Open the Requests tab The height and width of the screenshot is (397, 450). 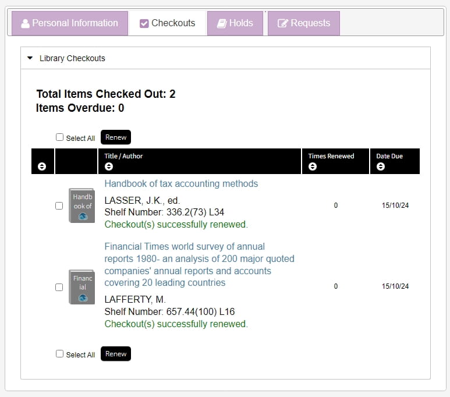coord(304,23)
